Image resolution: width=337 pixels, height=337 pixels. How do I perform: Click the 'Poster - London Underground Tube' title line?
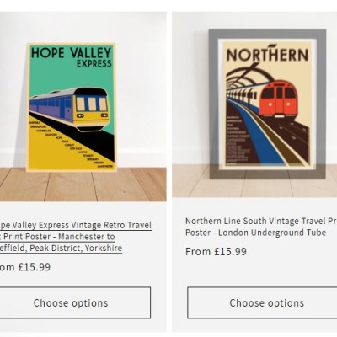click(x=255, y=233)
